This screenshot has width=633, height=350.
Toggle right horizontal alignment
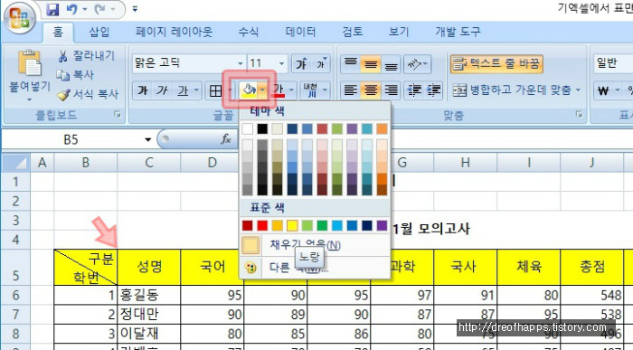tap(391, 90)
